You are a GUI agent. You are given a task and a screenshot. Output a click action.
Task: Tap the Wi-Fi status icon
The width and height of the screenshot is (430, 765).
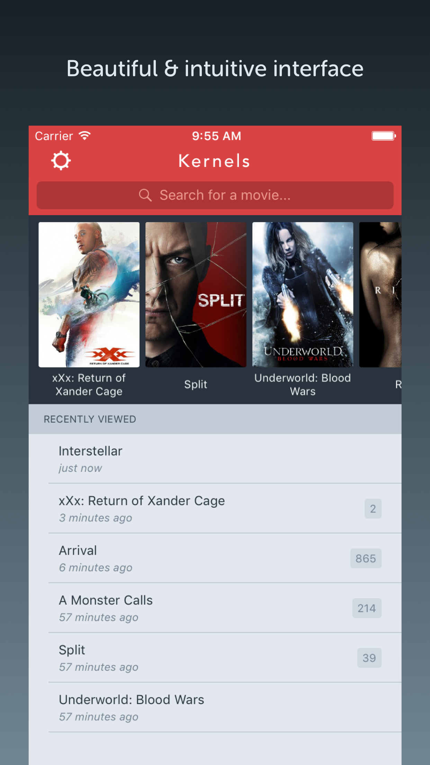click(85, 135)
